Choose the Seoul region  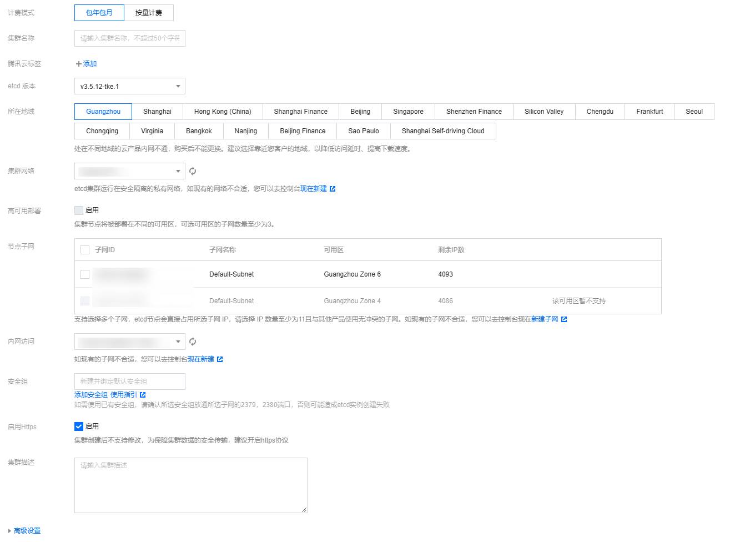coord(694,112)
